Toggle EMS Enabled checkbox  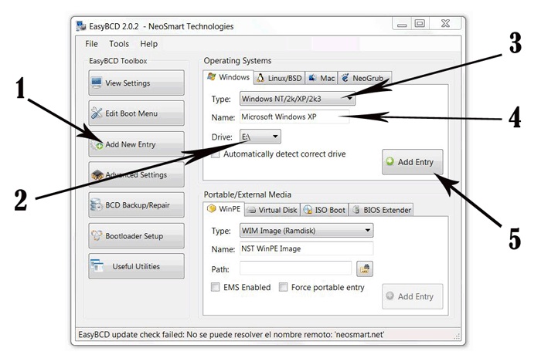tap(216, 287)
